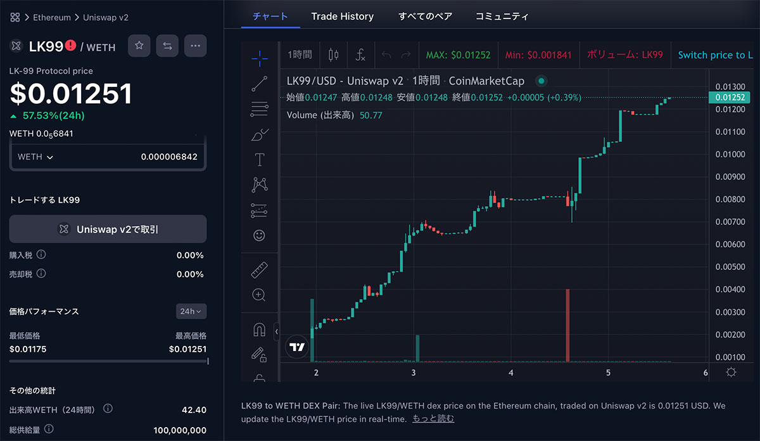This screenshot has width=760, height=441.
Task: Open the Fibonacci and horizontal lines tool
Action: click(x=259, y=109)
